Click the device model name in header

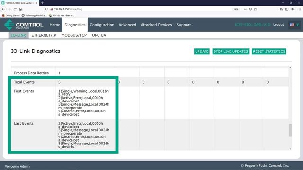pyautogui.click(x=252, y=25)
